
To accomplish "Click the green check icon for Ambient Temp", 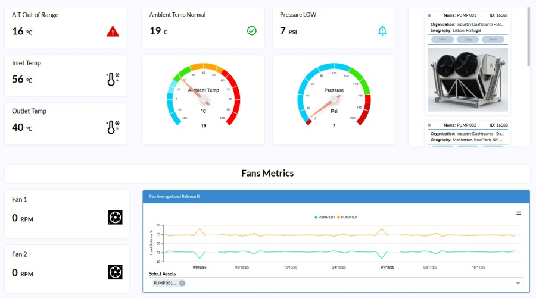I will 252,30.
